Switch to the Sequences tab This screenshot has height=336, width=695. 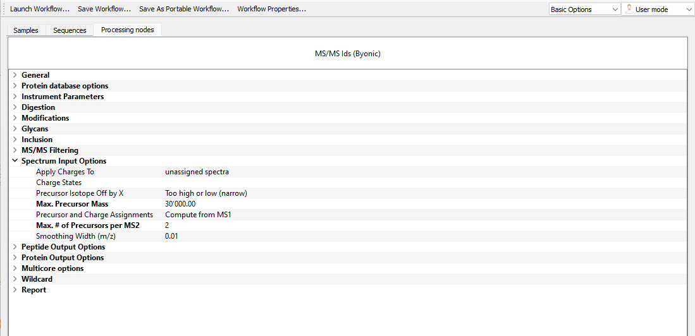70,30
